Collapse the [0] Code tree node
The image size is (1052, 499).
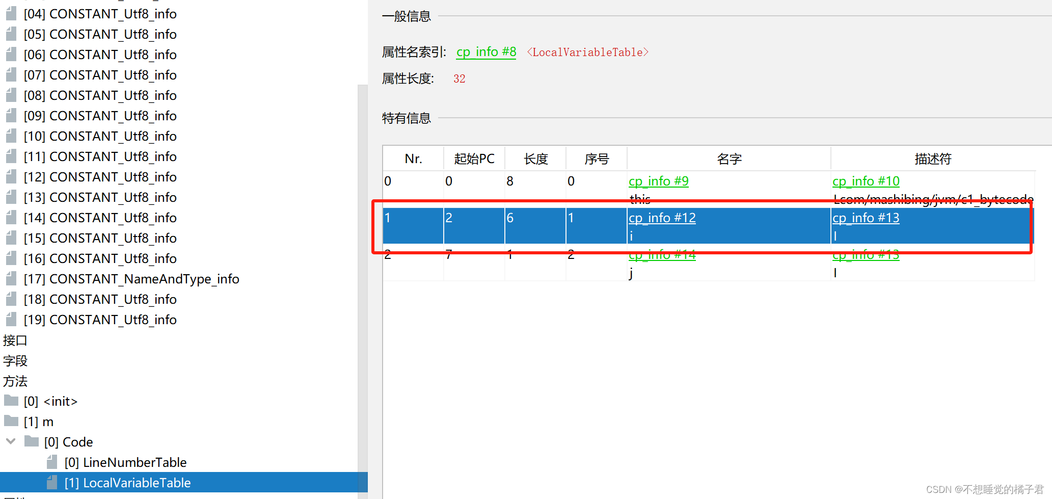pos(11,441)
